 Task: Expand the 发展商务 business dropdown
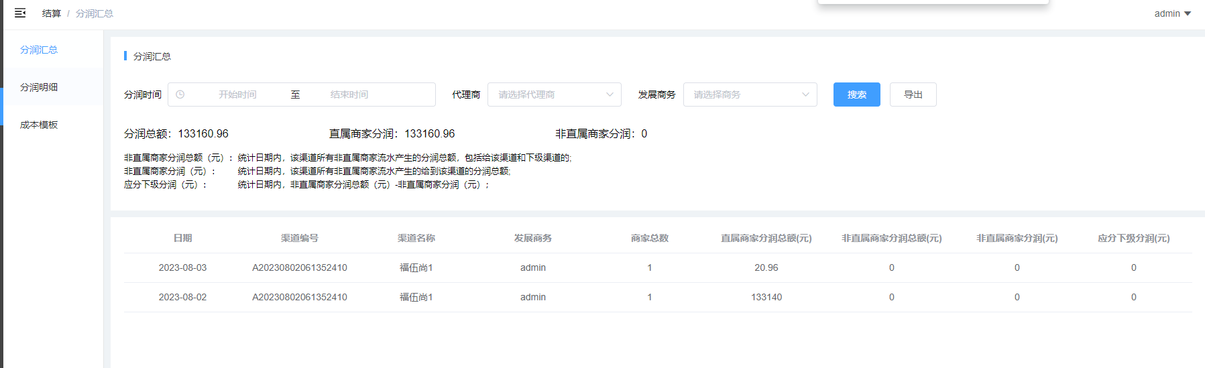(x=750, y=95)
